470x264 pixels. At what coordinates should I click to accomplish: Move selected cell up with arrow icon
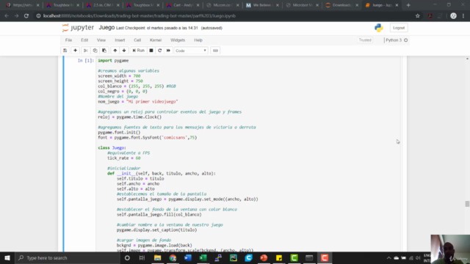115,51
